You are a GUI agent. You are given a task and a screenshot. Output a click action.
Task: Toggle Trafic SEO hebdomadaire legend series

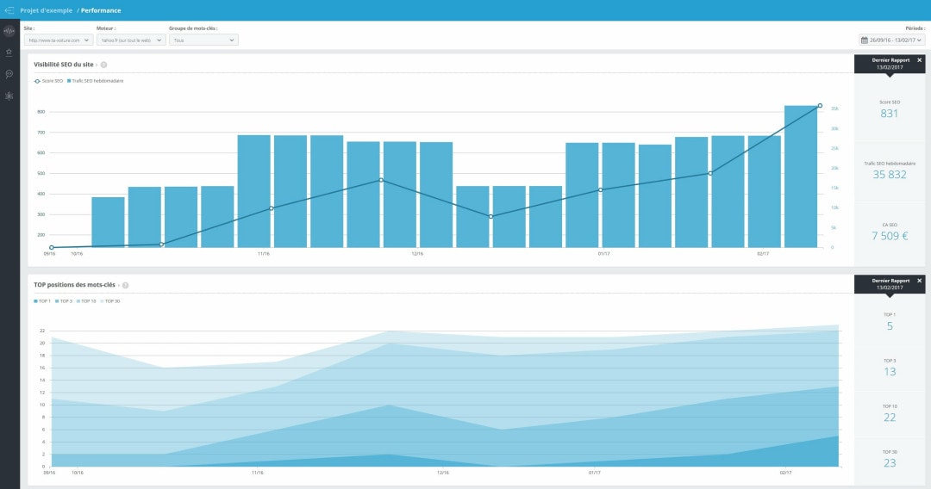(x=97, y=81)
